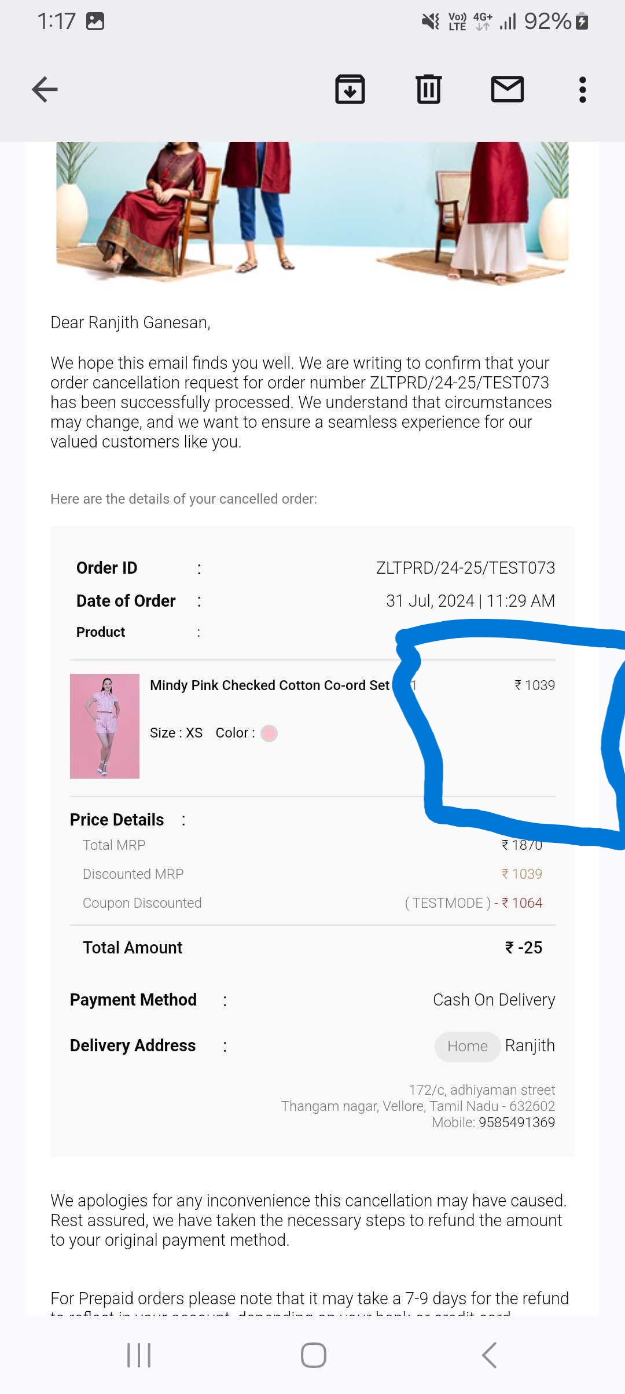Viewport: 625px width, 1394px height.
Task: Tap the pink color swatch
Action: [269, 733]
